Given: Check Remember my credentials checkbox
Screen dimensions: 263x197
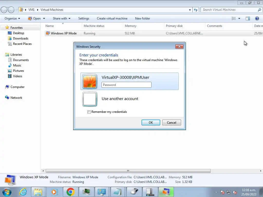Looking at the screenshot, I should [89, 112].
